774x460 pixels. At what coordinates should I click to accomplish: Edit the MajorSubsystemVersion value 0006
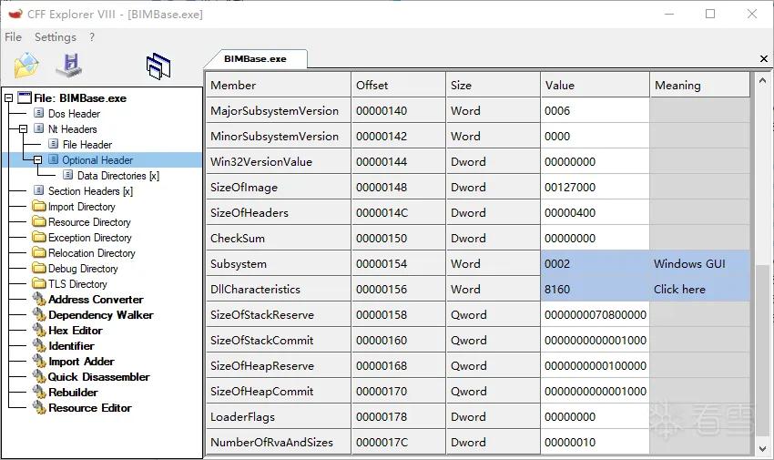click(x=595, y=110)
